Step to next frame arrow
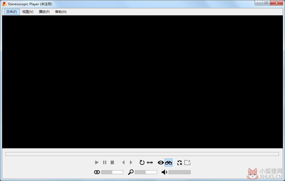285x181 pixels. click(x=131, y=162)
